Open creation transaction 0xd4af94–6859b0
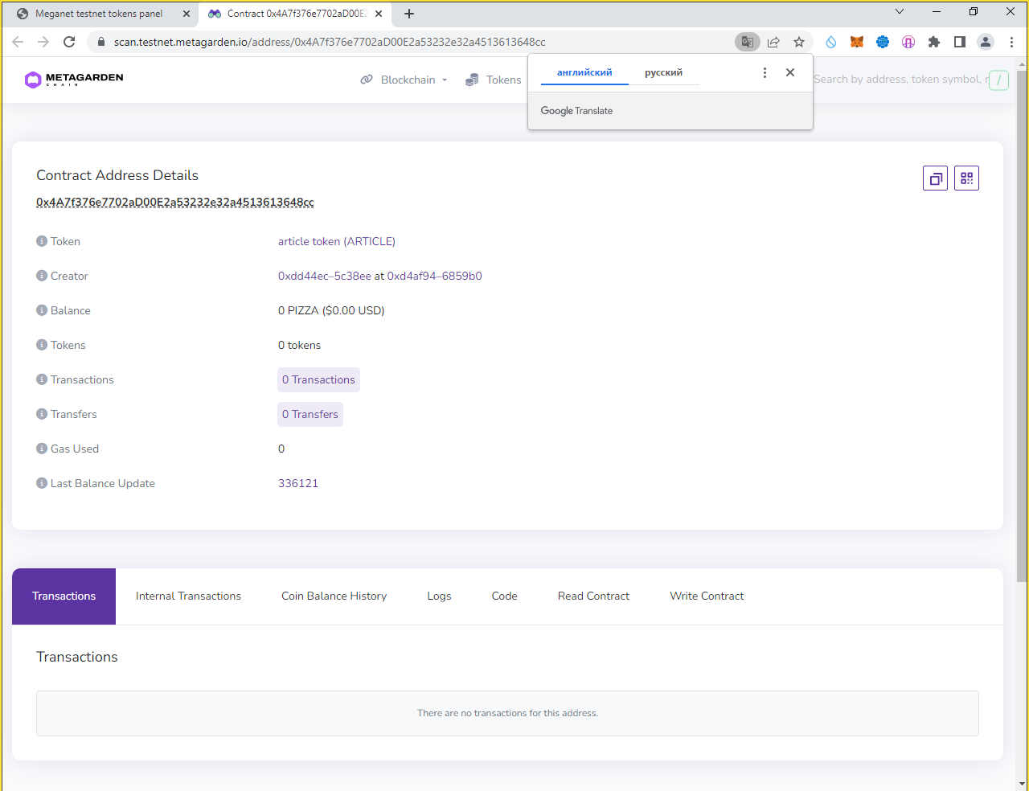 (435, 276)
